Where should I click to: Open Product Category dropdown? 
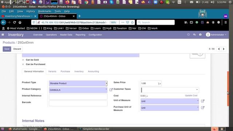click(x=78, y=90)
